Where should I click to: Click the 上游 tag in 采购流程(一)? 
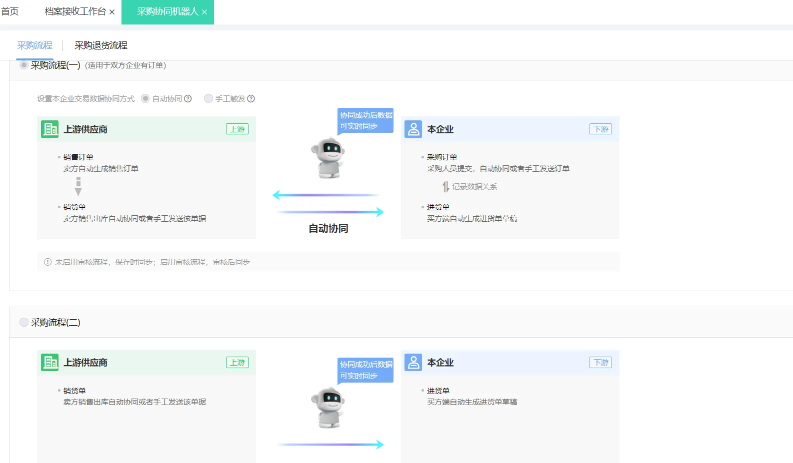(237, 129)
